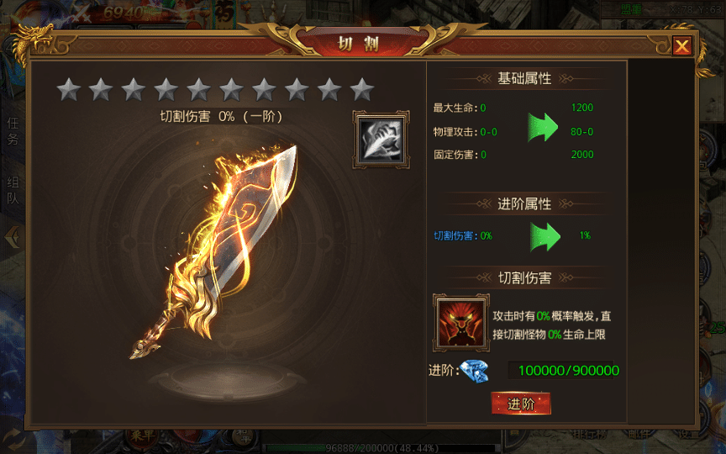The width and height of the screenshot is (726, 454).
Task: Open the 任务 tab on left sidebar
Action: tap(13, 130)
